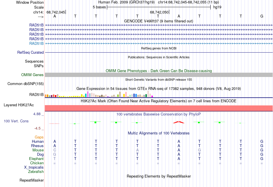This screenshot has width=273, height=187.
Task: Click the pink H3K27Ac signal band
Action: (159, 108)
